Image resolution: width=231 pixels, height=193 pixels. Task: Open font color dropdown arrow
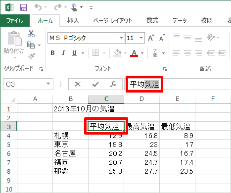click(142, 53)
